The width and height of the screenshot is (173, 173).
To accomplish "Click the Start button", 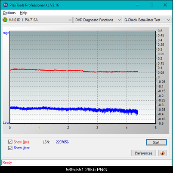I will 156,142.
